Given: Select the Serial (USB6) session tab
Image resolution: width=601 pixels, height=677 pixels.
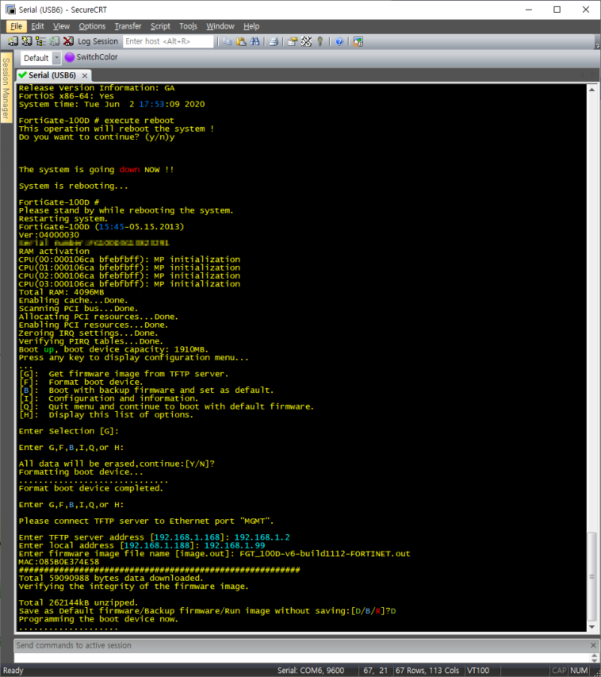Looking at the screenshot, I should pyautogui.click(x=53, y=75).
